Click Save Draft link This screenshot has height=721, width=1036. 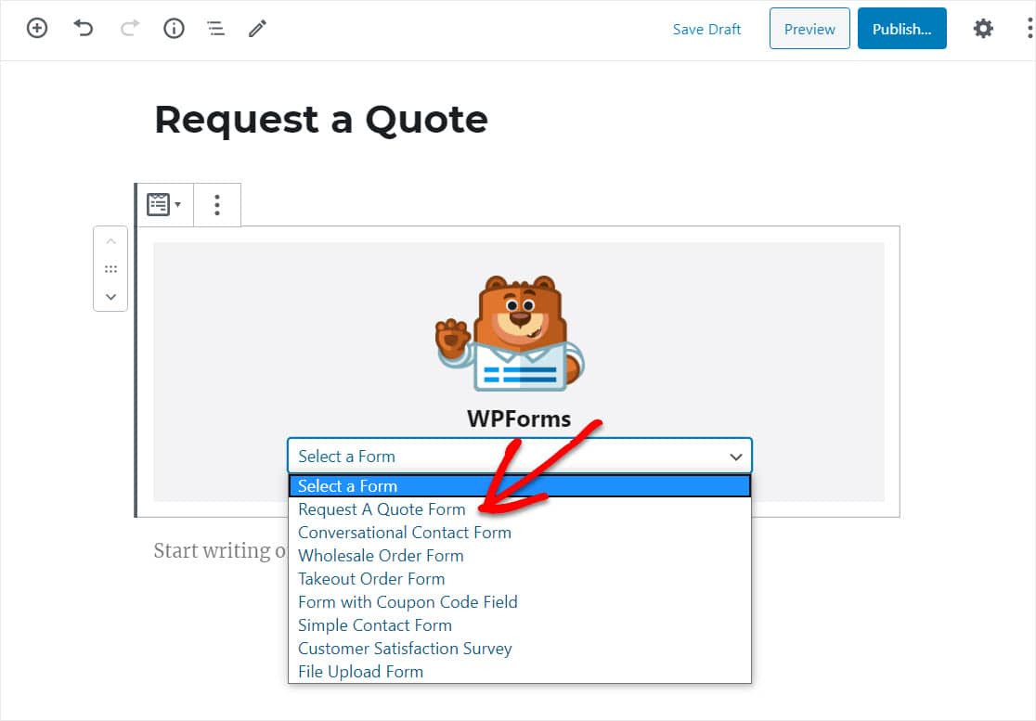coord(706,29)
